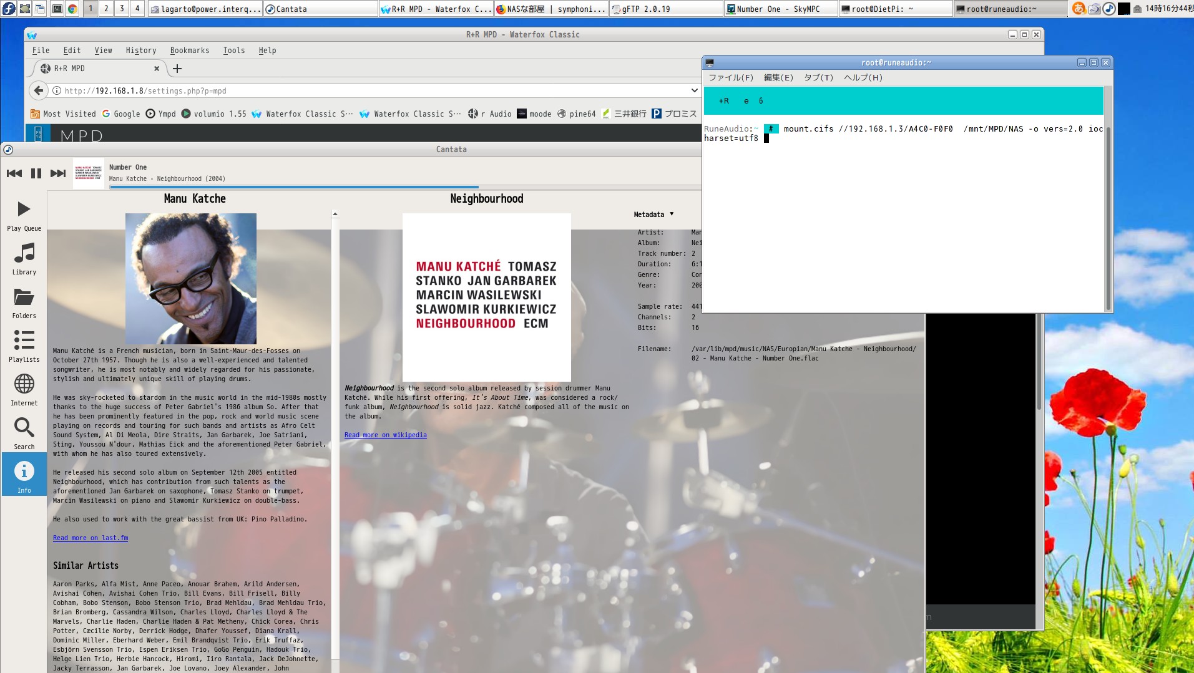Open the Metadata dropdown in the song info panel
The image size is (1194, 673).
tap(653, 214)
